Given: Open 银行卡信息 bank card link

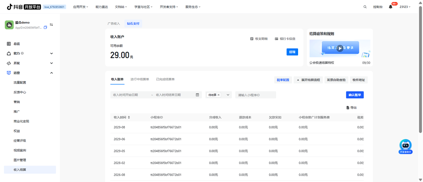Looking at the screenshot, I should pos(285,39).
